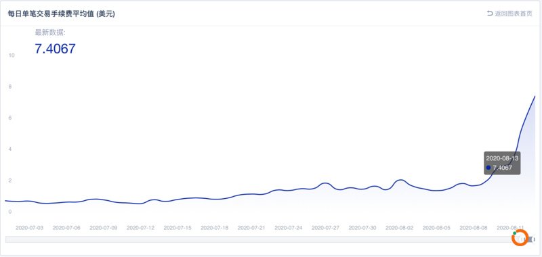This screenshot has width=542, height=257.
Task: Click the 最新数据 label
Action: tap(50, 32)
